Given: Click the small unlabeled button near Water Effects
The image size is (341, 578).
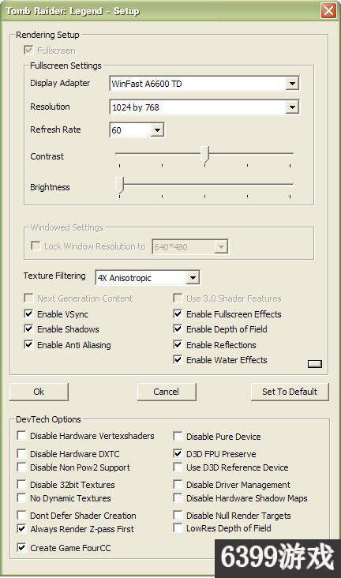Looking at the screenshot, I should click(314, 364).
